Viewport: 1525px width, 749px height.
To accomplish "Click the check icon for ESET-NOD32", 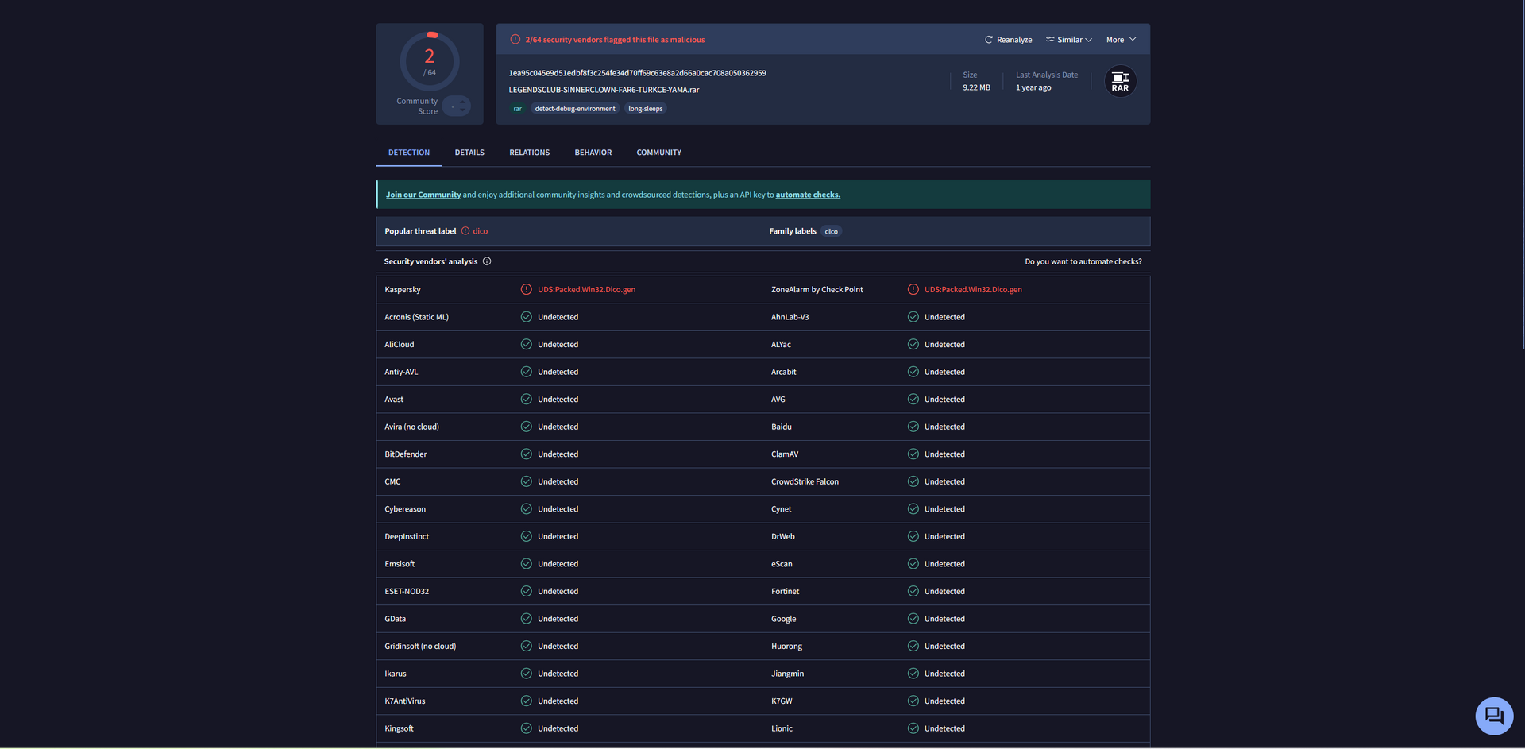I will (x=526, y=592).
